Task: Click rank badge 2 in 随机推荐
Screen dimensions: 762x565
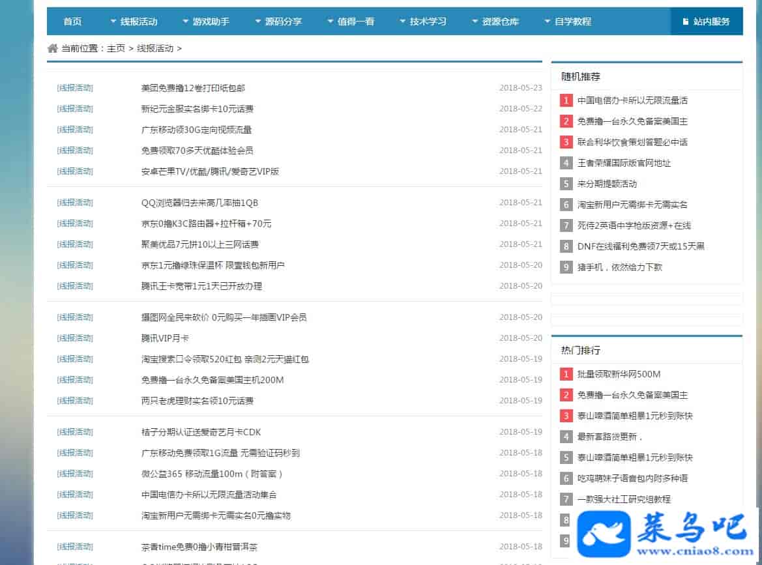Action: 566,121
